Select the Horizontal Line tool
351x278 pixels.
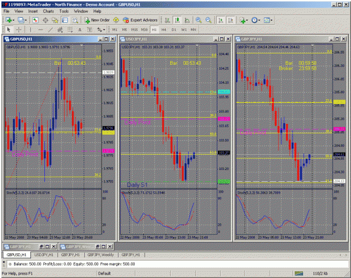tap(40, 30)
